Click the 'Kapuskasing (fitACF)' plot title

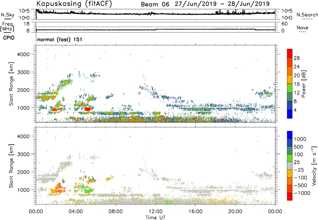[74, 4]
